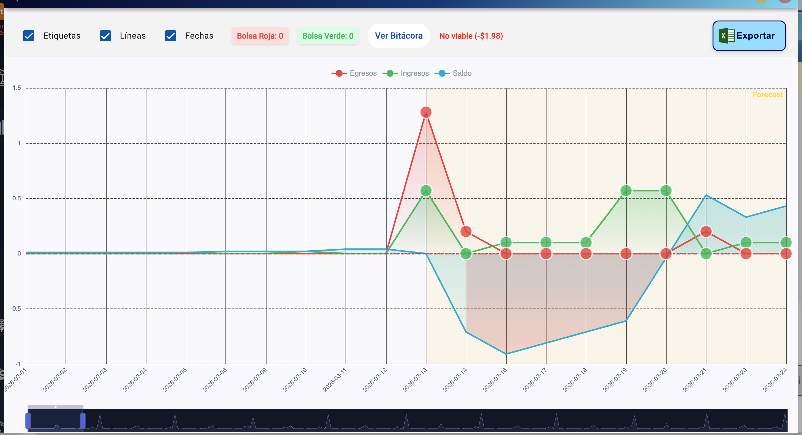Click the yellow Forecast label

[x=767, y=95]
